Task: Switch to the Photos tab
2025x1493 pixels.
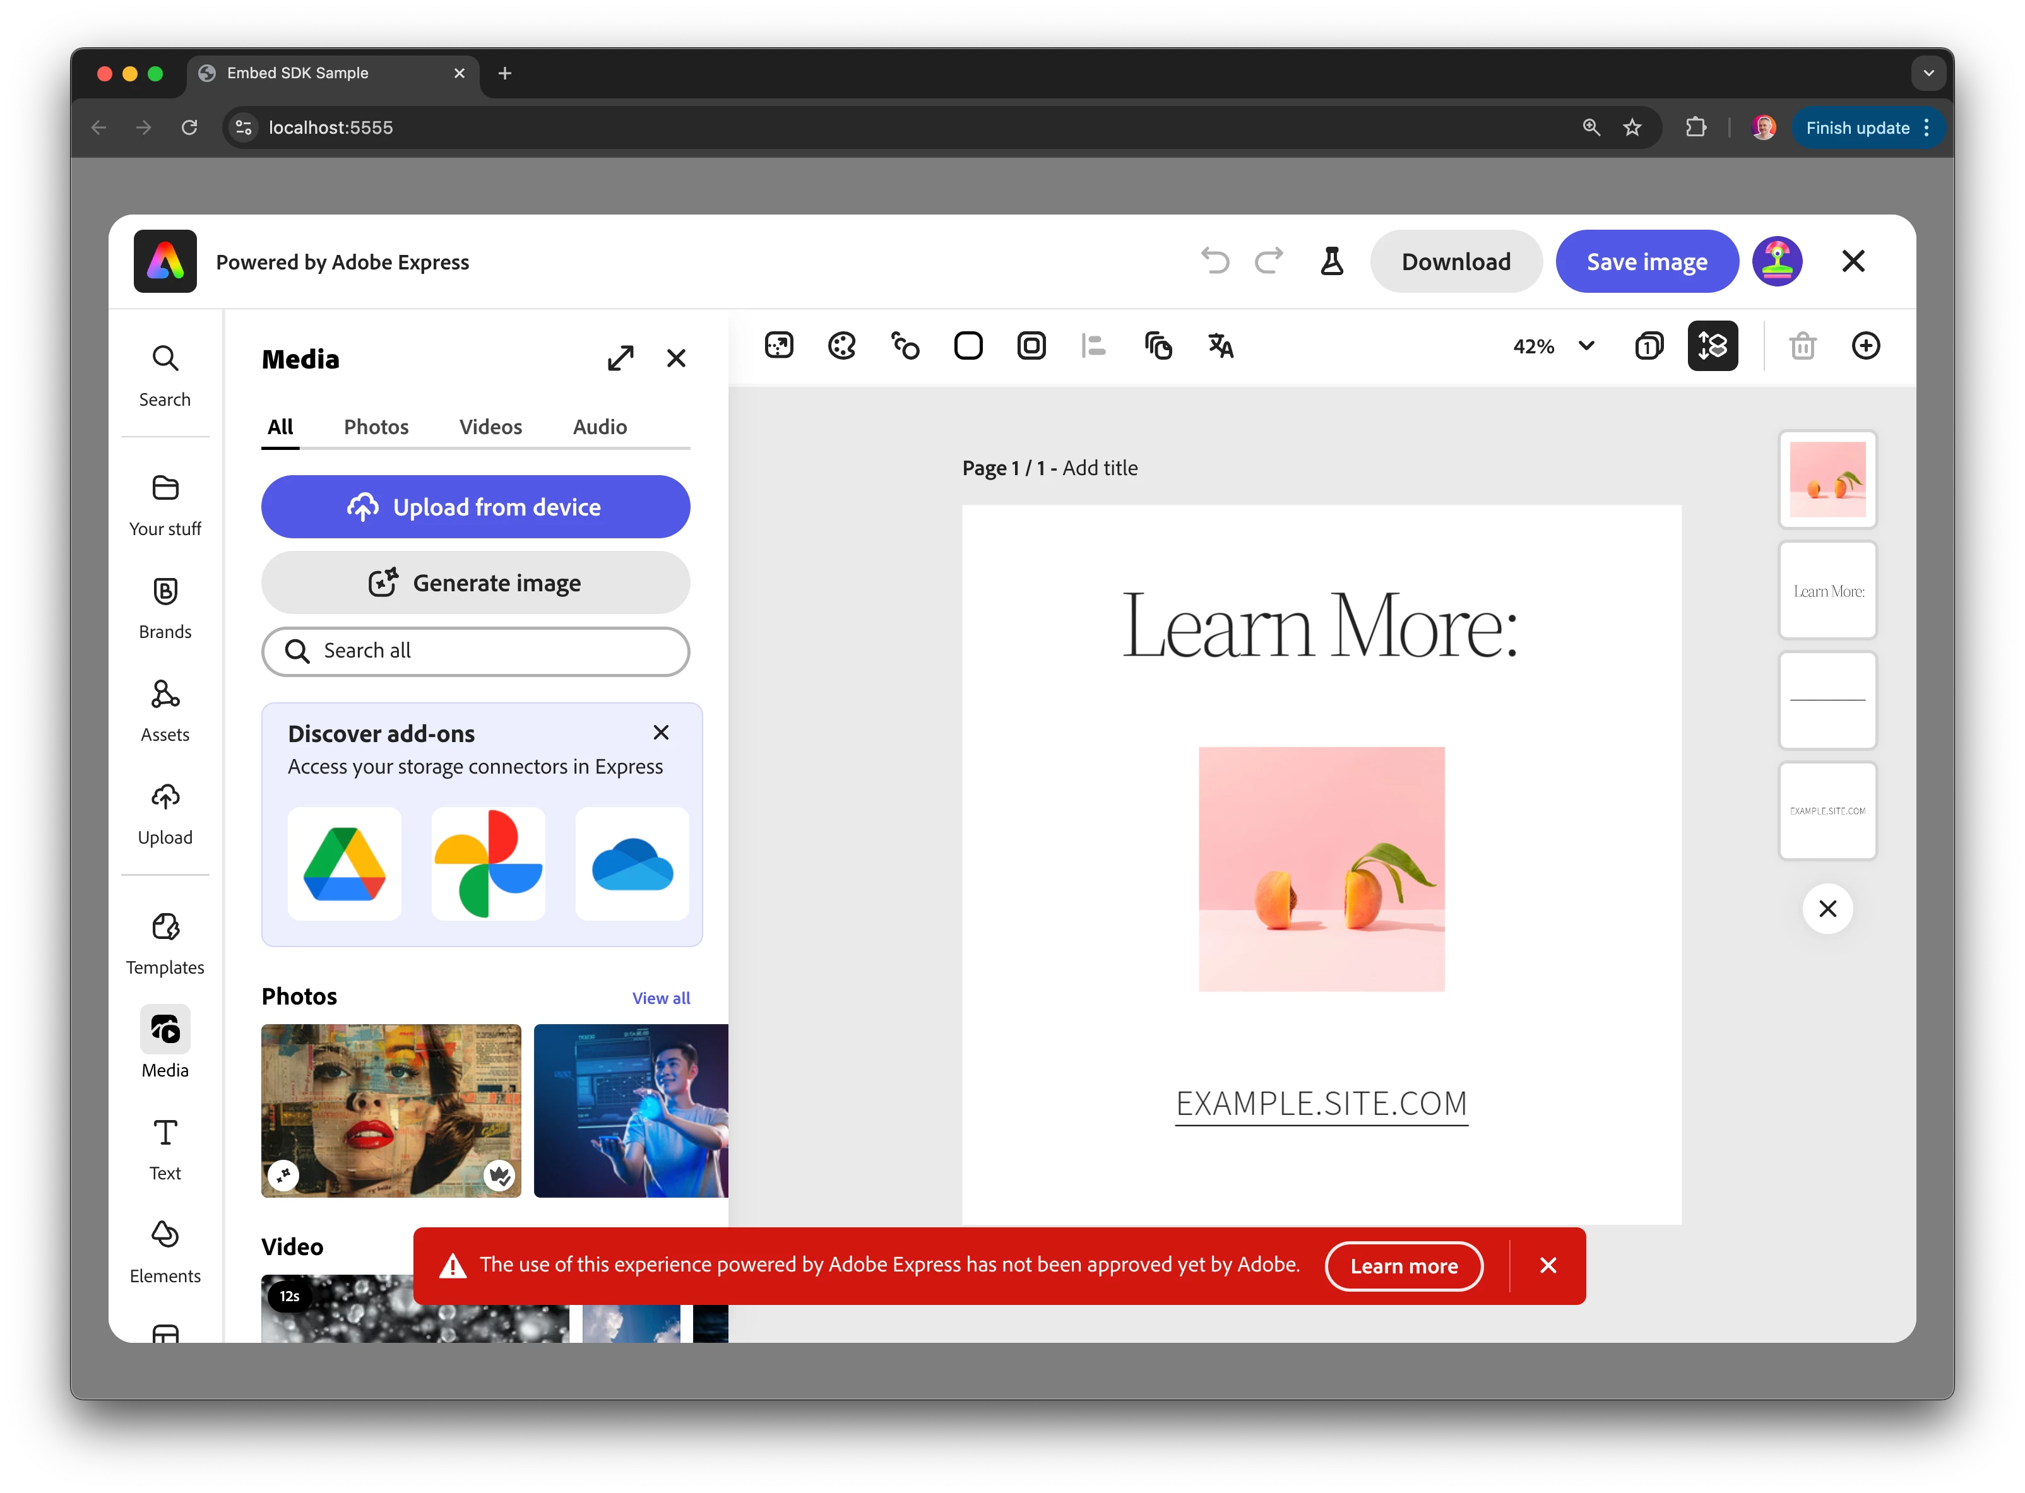Action: pyautogui.click(x=376, y=427)
